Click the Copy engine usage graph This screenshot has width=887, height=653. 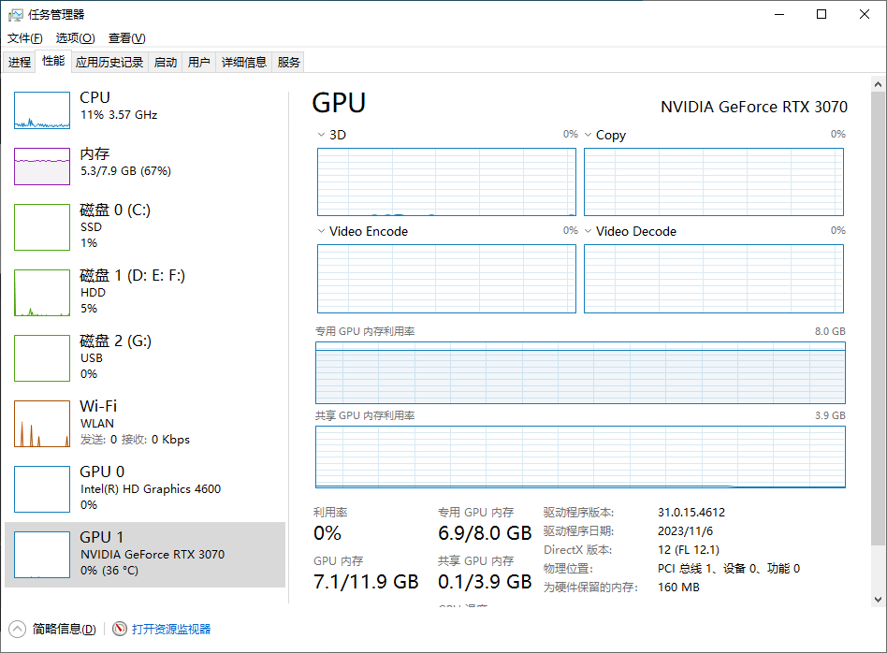pos(713,182)
